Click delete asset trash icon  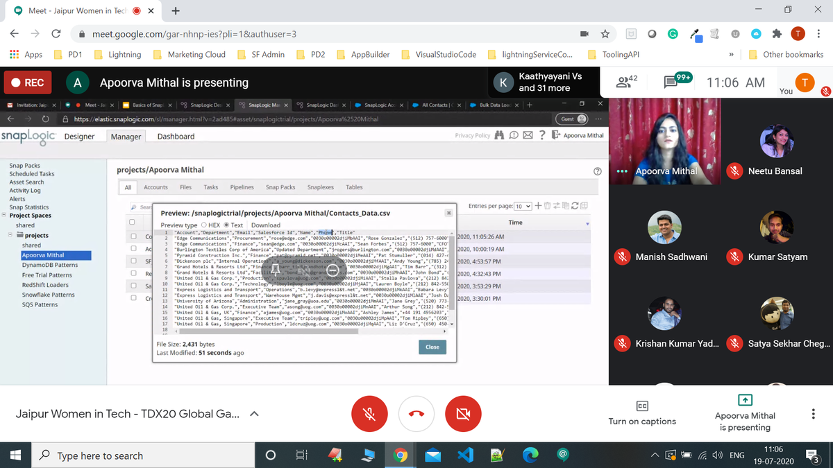pyautogui.click(x=548, y=206)
